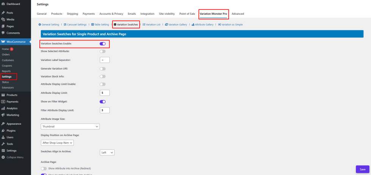Open the Attribute Image Size Thumbnail dropdown
This screenshot has width=371, height=175.
tap(70, 127)
